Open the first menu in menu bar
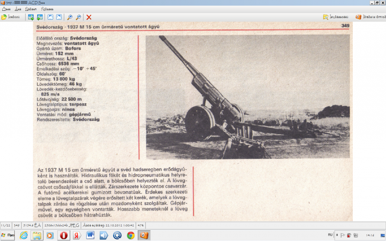The width and height of the screenshot is (386, 241). (7, 8)
